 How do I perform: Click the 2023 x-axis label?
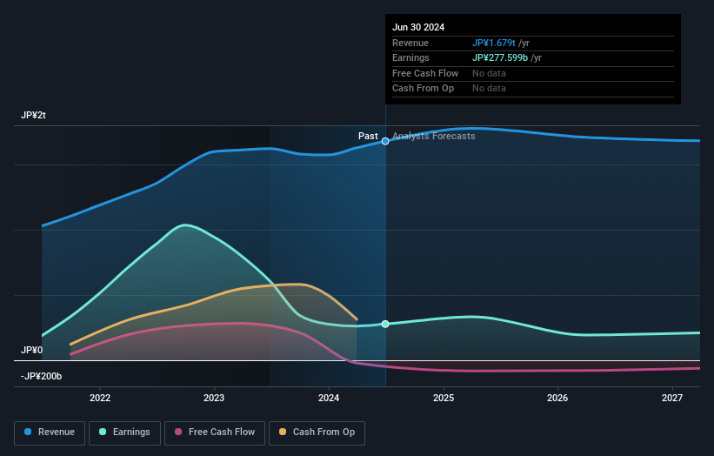[x=214, y=398]
